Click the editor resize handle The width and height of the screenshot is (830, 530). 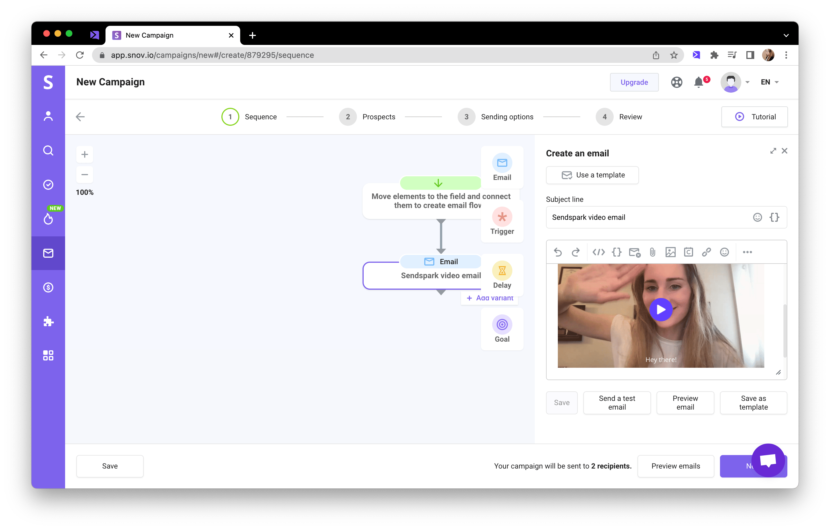(x=778, y=373)
